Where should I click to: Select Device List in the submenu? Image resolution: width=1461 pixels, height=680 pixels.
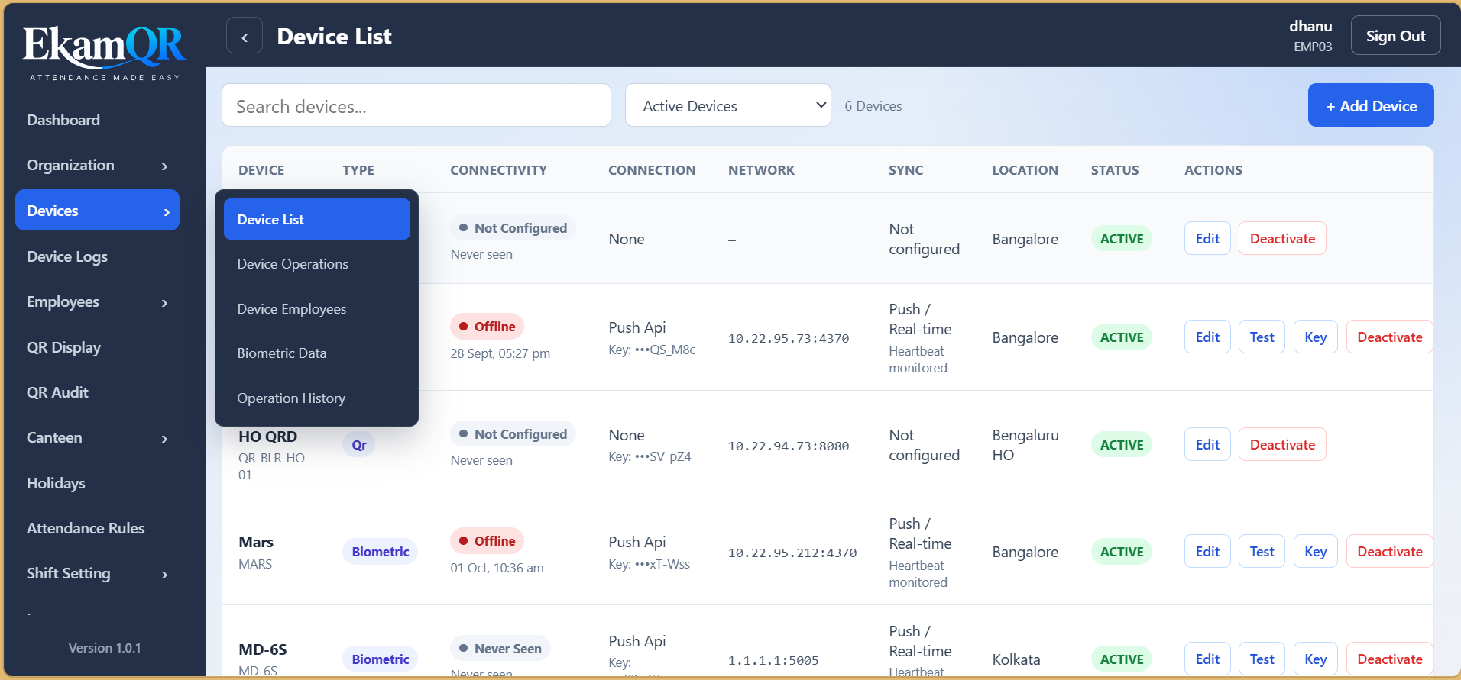click(317, 219)
